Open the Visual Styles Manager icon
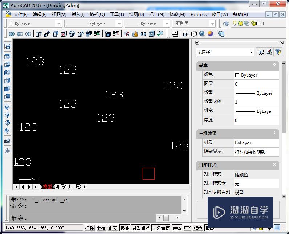The image size is (289, 234). point(221,34)
